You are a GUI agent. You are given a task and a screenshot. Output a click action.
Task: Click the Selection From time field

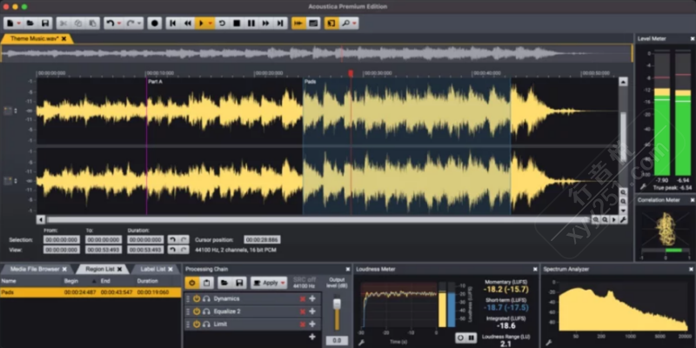pyautogui.click(x=62, y=240)
